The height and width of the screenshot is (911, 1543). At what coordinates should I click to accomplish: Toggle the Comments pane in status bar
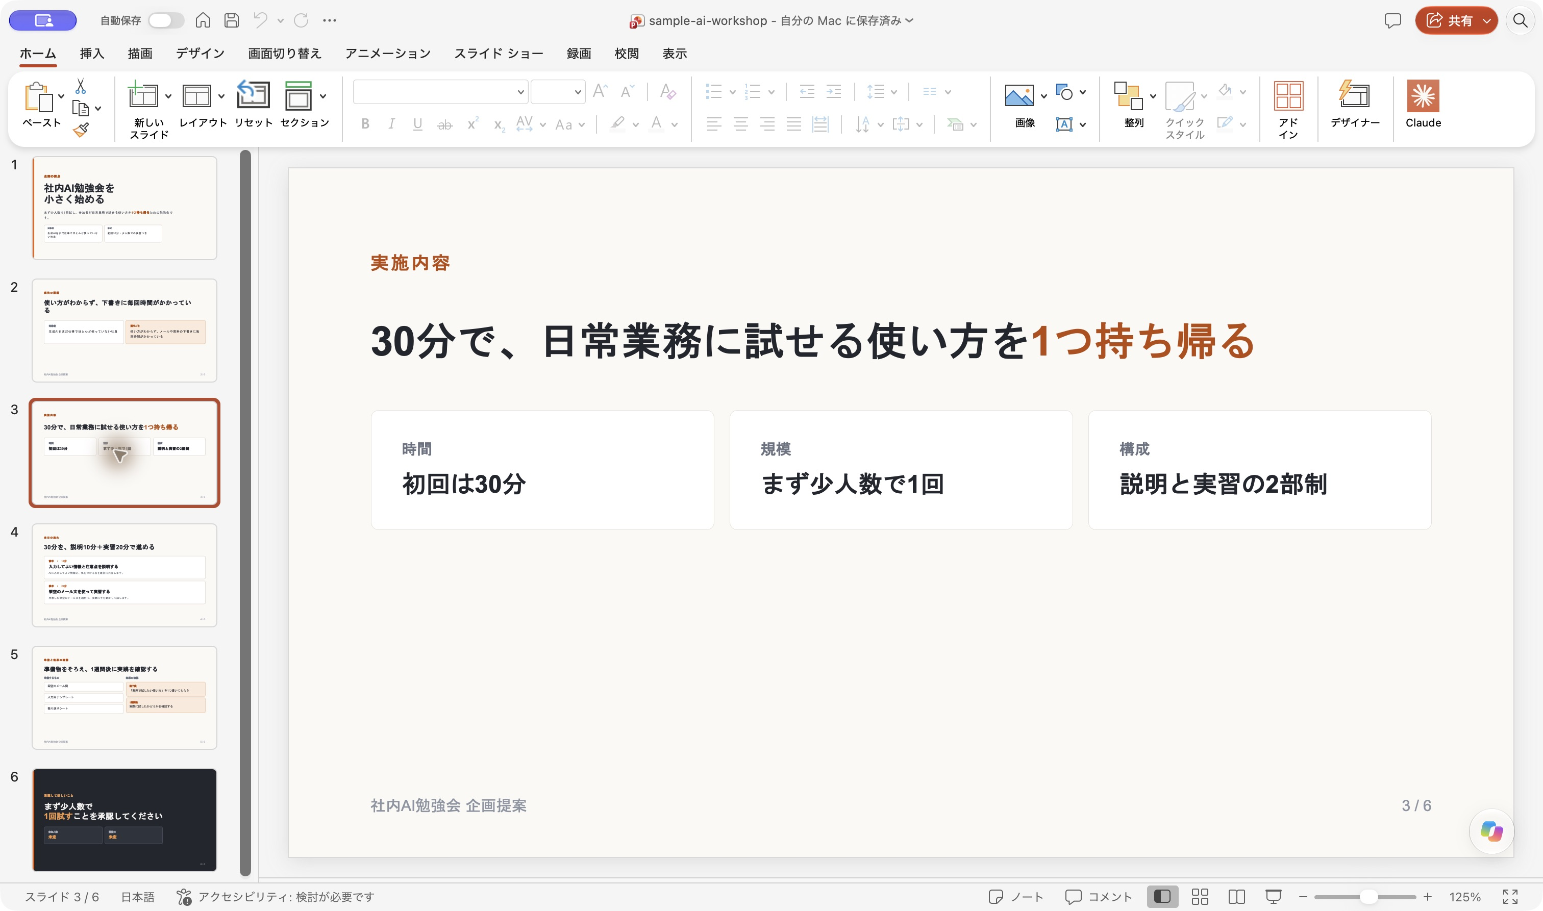coord(1099,897)
